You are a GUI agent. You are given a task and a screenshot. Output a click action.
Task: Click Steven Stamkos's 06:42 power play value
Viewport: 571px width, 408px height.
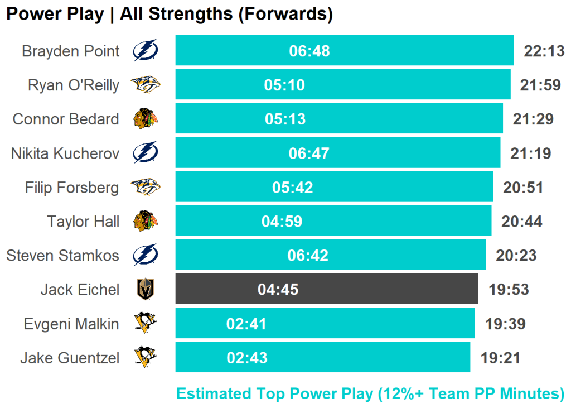(x=308, y=256)
